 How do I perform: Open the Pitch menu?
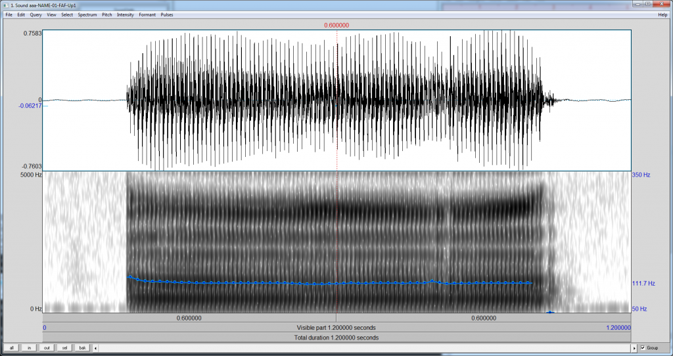point(107,14)
